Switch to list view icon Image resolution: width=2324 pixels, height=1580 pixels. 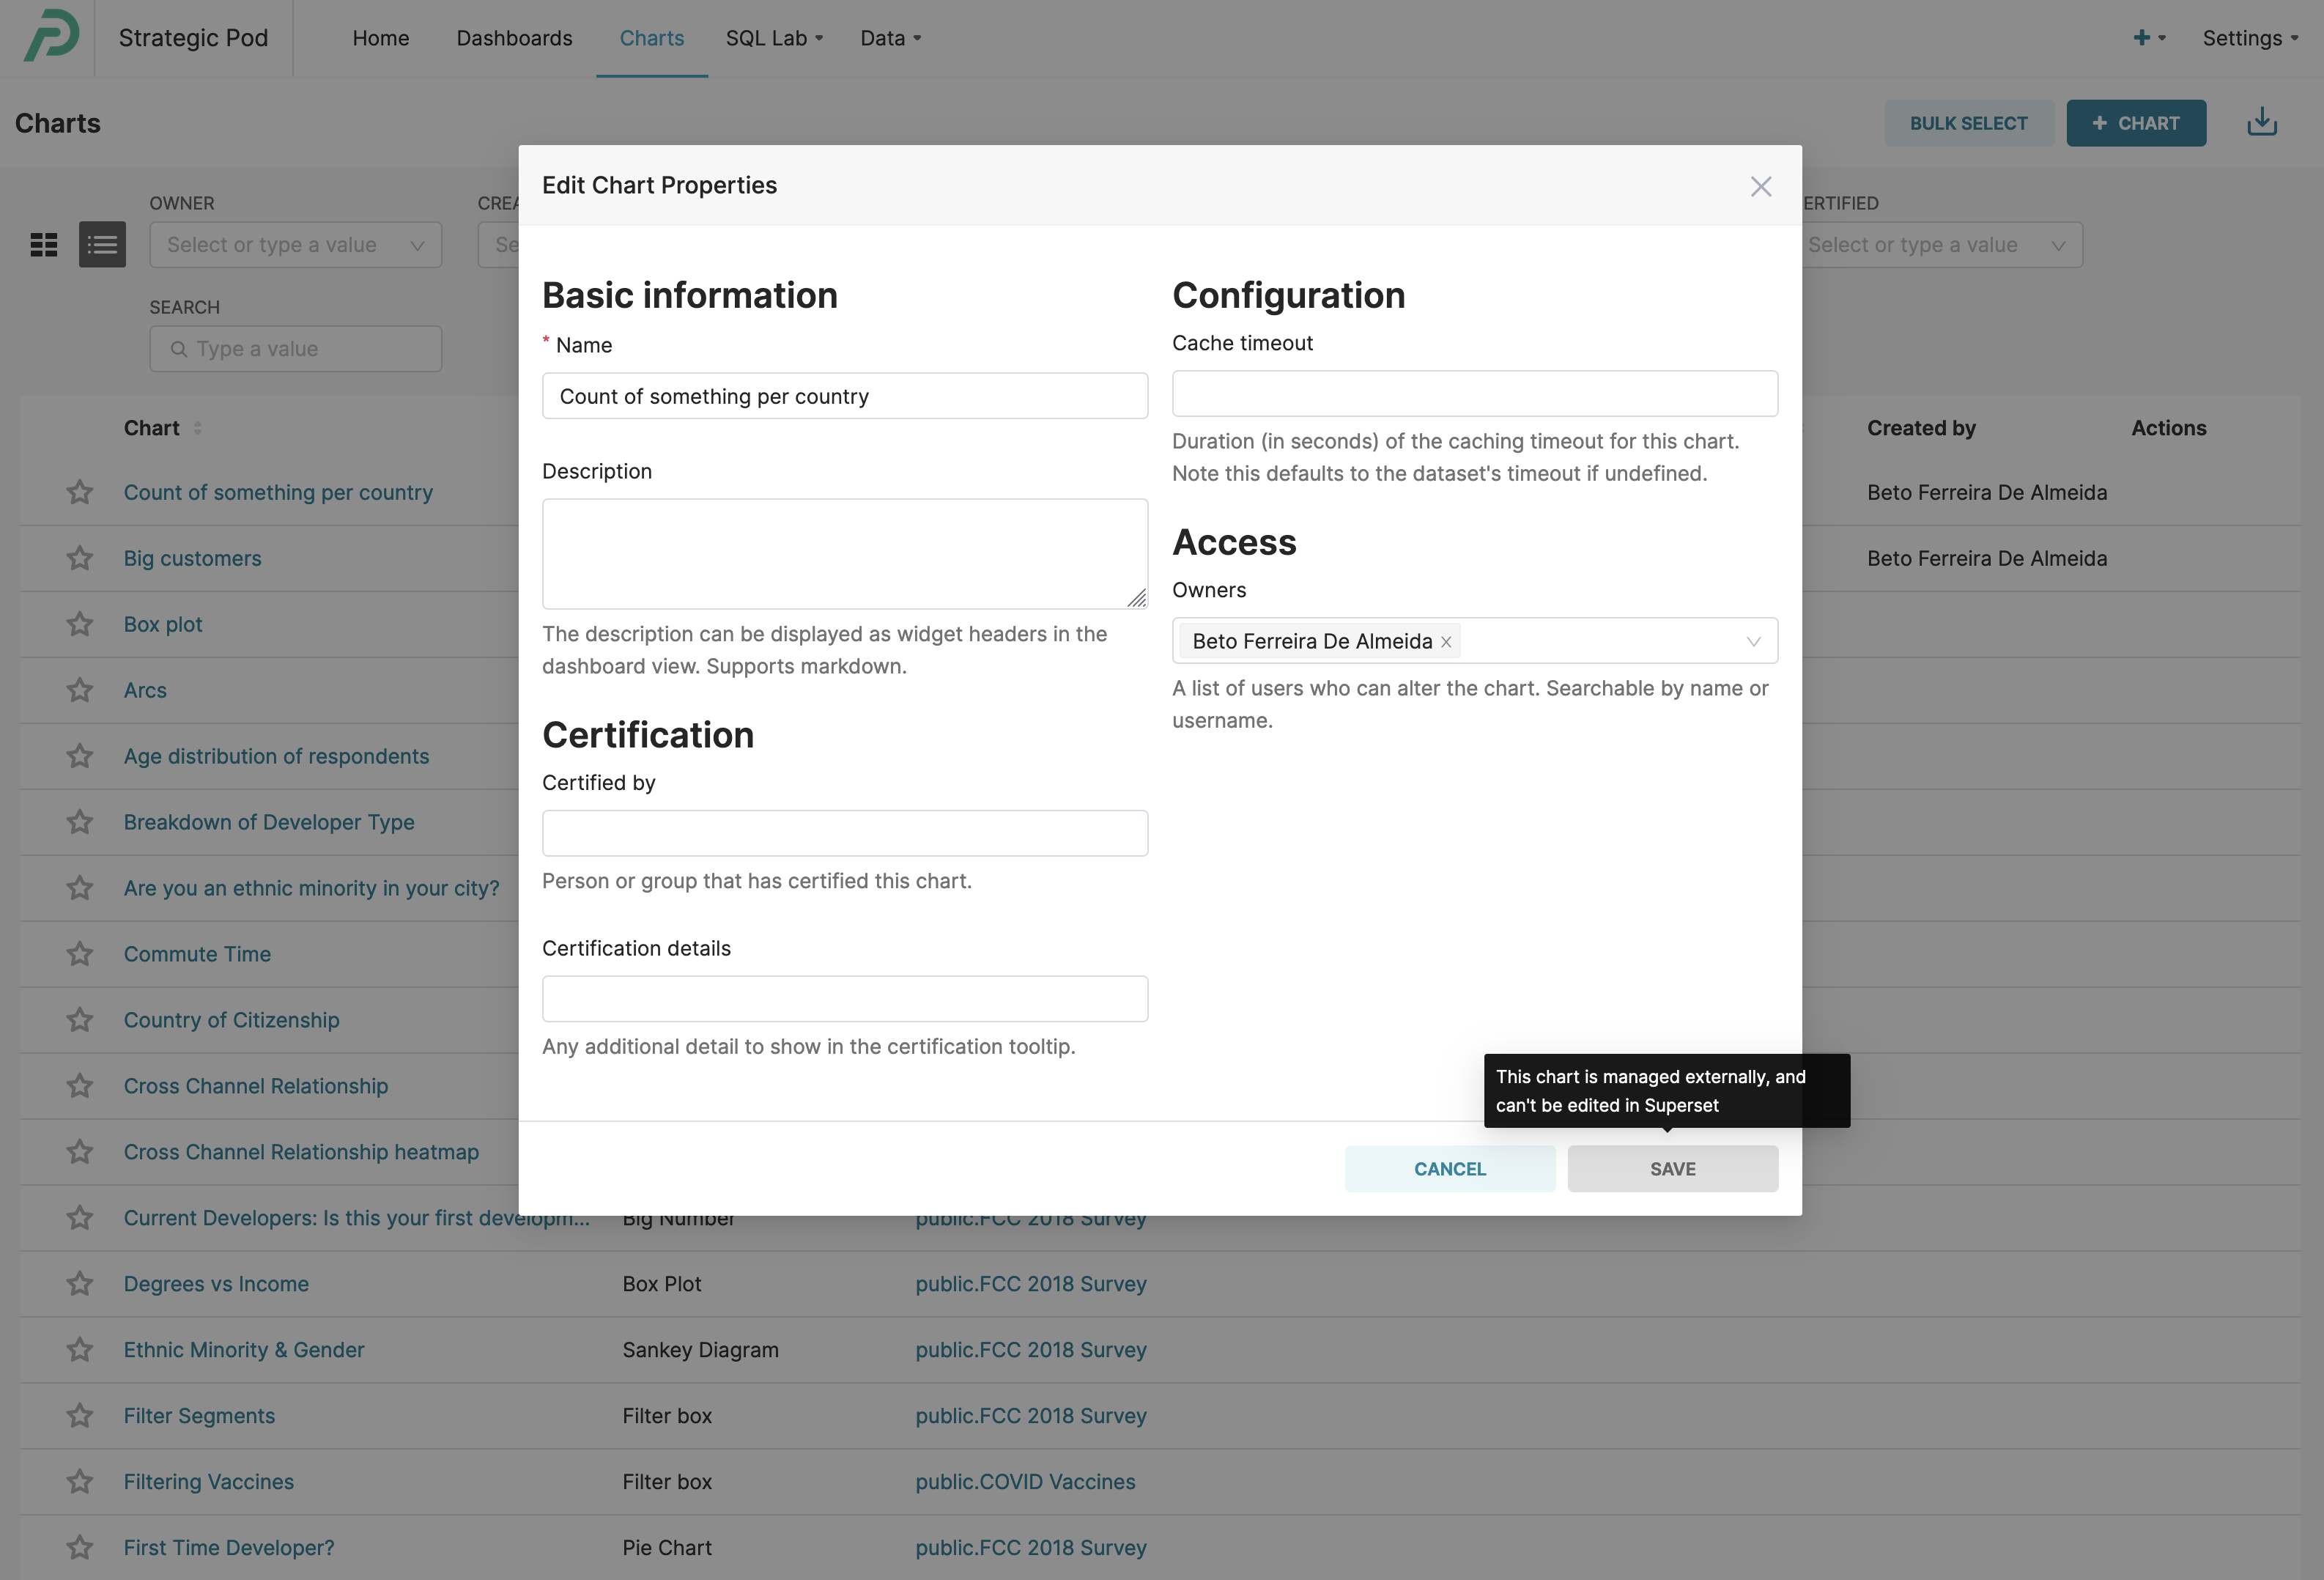pos(102,245)
